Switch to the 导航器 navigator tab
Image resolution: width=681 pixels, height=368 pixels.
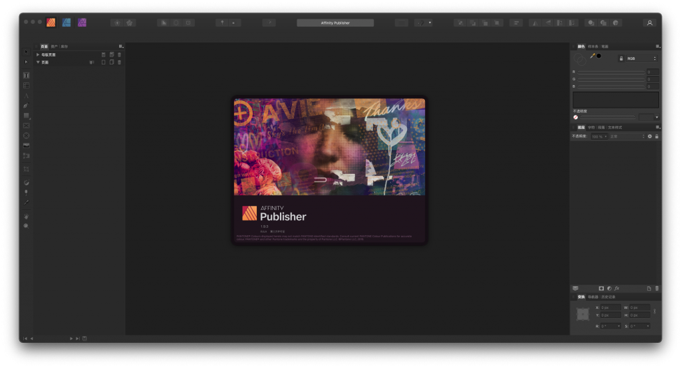pyautogui.click(x=593, y=297)
